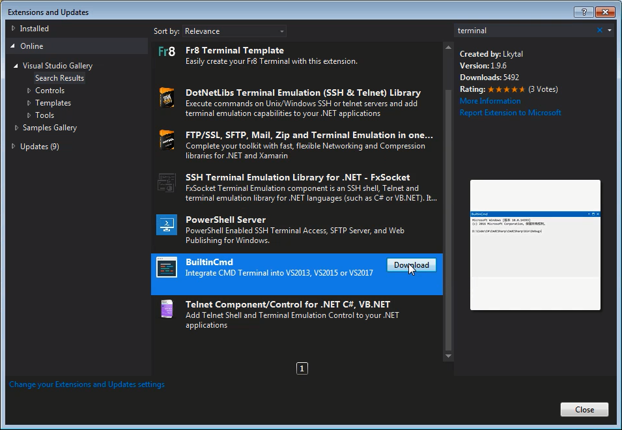Select the PowerShell Server title
The image size is (622, 430).
pos(225,220)
